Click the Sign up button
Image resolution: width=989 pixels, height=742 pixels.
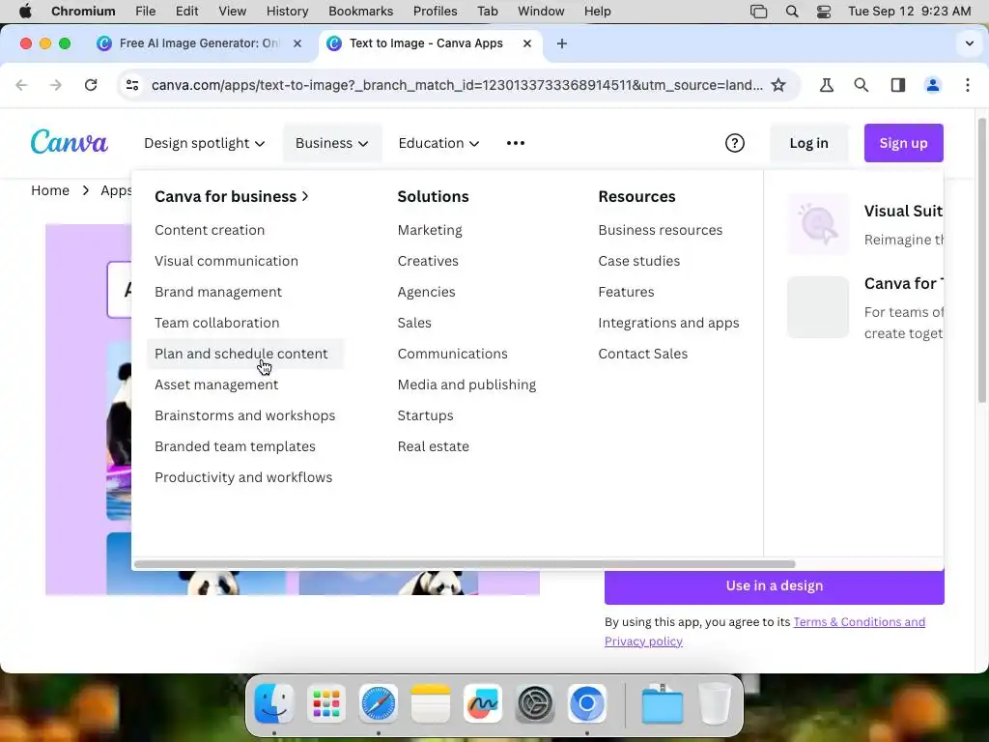(903, 143)
